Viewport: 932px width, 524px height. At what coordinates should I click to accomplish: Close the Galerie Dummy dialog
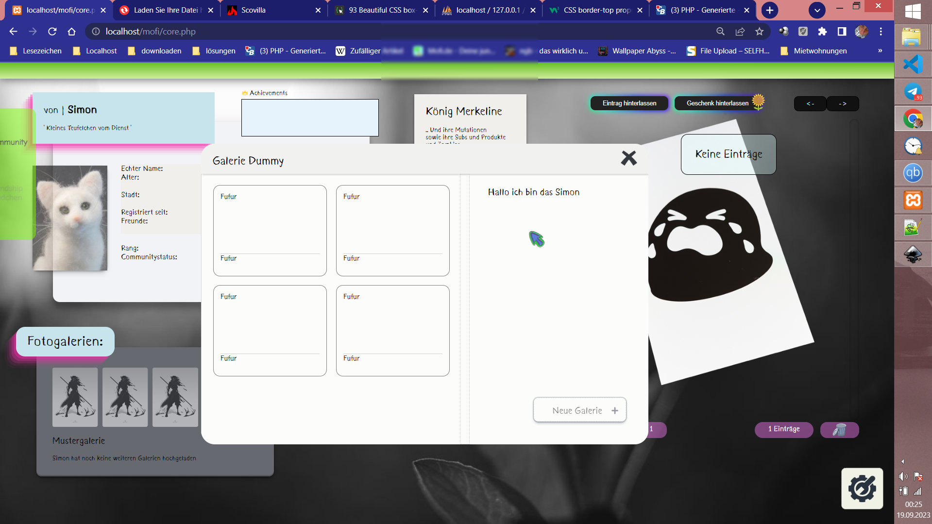(628, 158)
